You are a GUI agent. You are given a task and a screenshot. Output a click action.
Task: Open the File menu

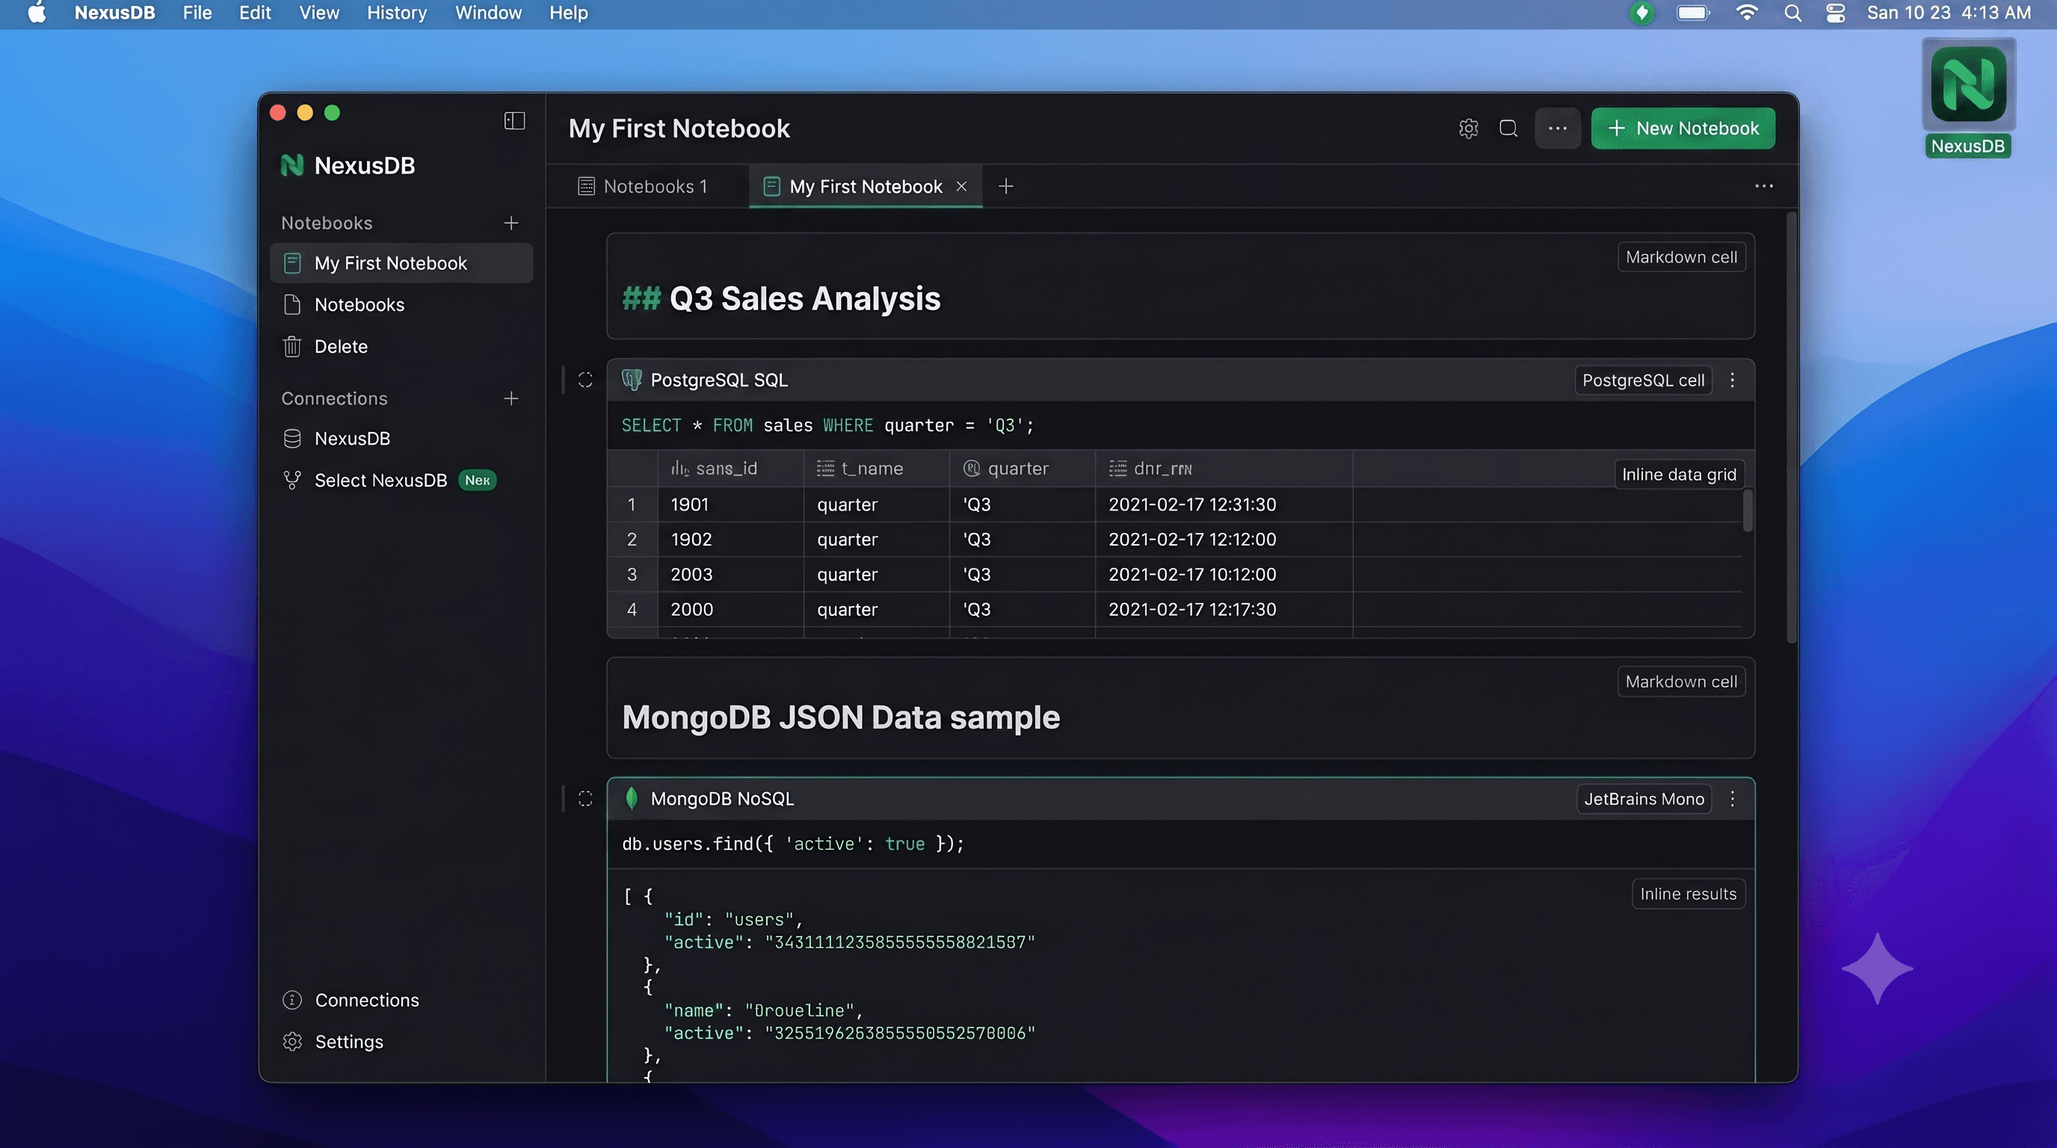tap(197, 13)
